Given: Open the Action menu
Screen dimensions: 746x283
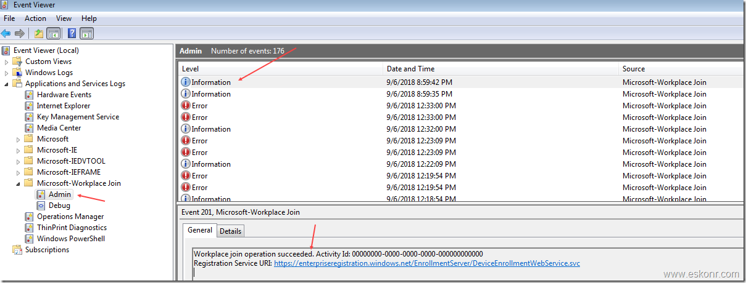Looking at the screenshot, I should click(x=35, y=18).
